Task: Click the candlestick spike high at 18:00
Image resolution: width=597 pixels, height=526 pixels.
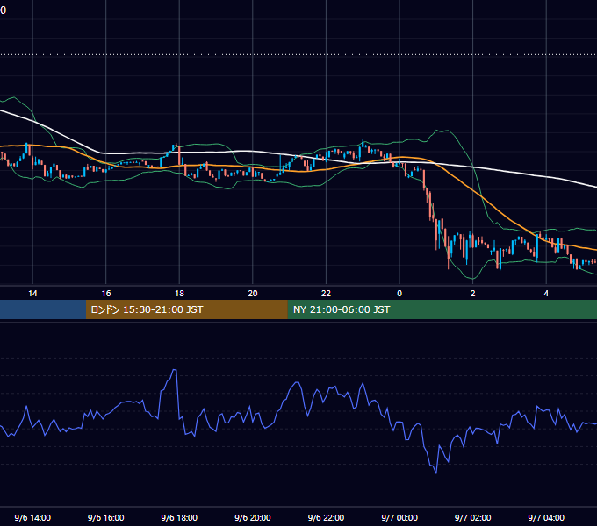Action: pyautogui.click(x=176, y=145)
